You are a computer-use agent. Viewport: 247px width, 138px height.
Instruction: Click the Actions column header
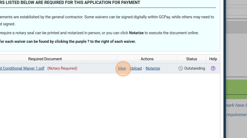point(147,59)
